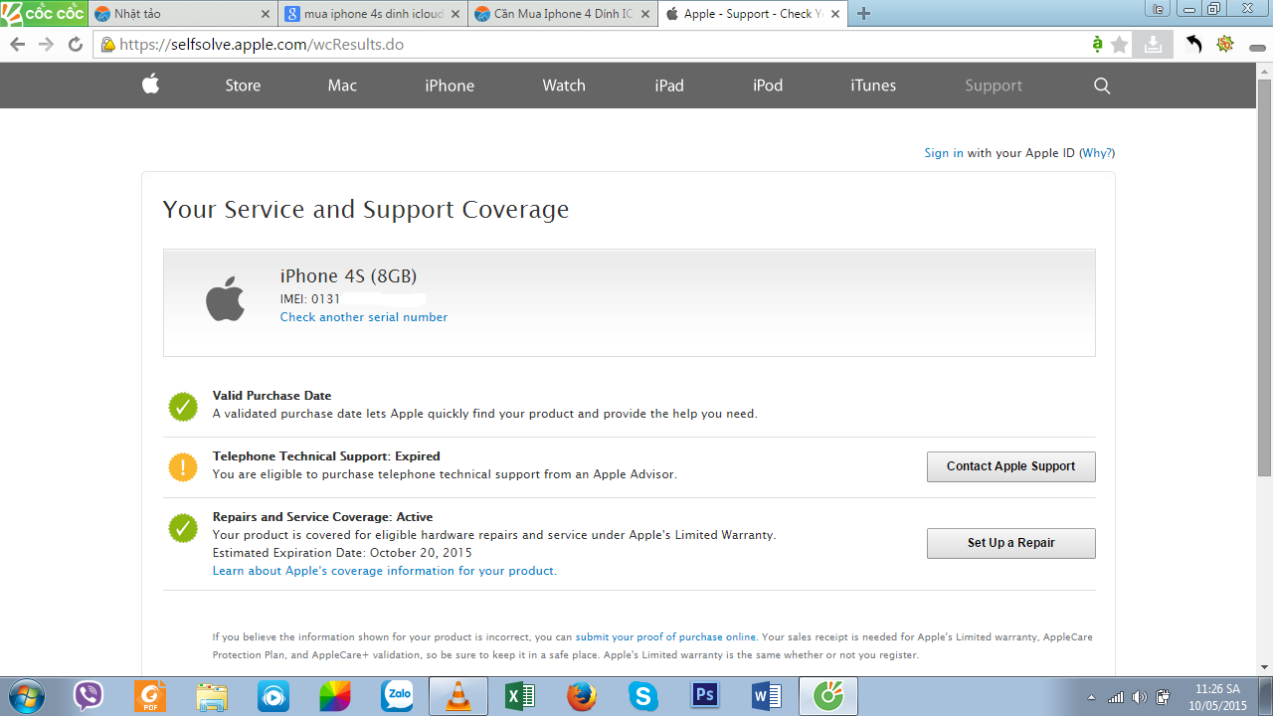Show hidden tray icons arrow
The width and height of the screenshot is (1273, 716).
click(x=1092, y=697)
